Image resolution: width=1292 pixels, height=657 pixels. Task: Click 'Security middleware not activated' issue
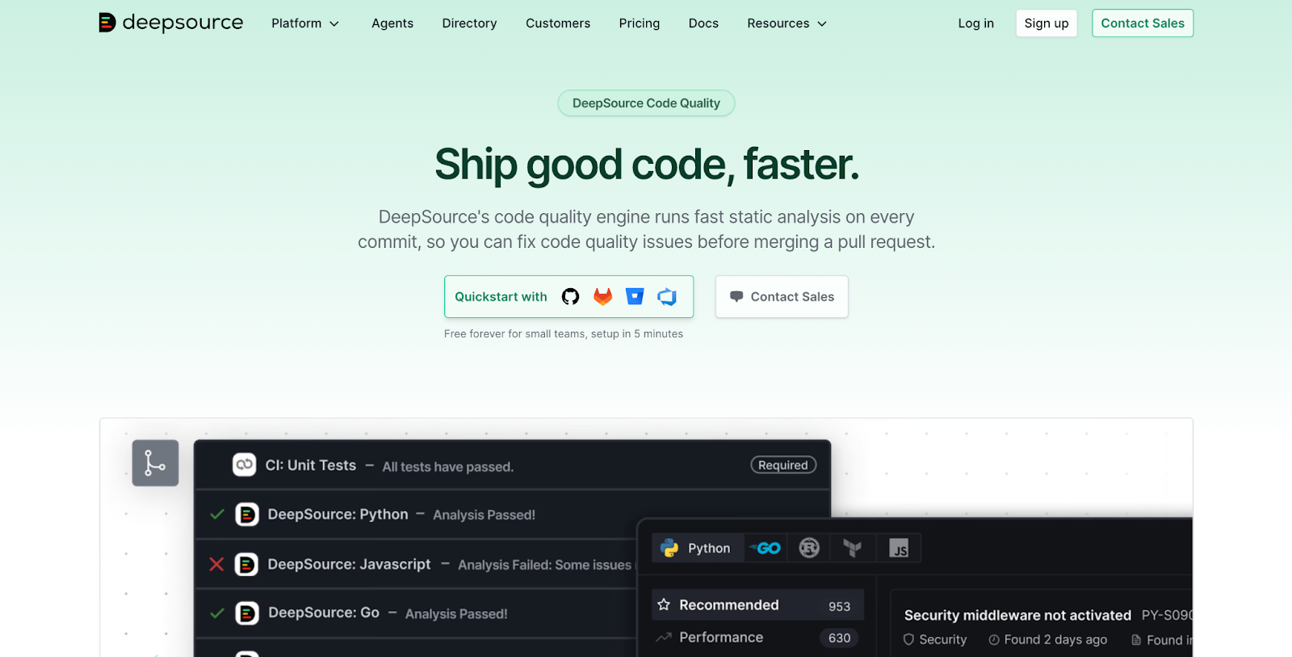(1017, 615)
